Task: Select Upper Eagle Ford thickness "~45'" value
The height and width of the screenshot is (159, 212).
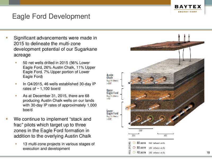Action: pos(109,99)
